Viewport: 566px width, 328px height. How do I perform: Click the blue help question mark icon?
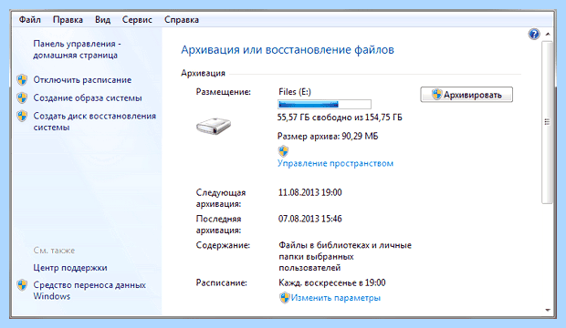pos(534,35)
